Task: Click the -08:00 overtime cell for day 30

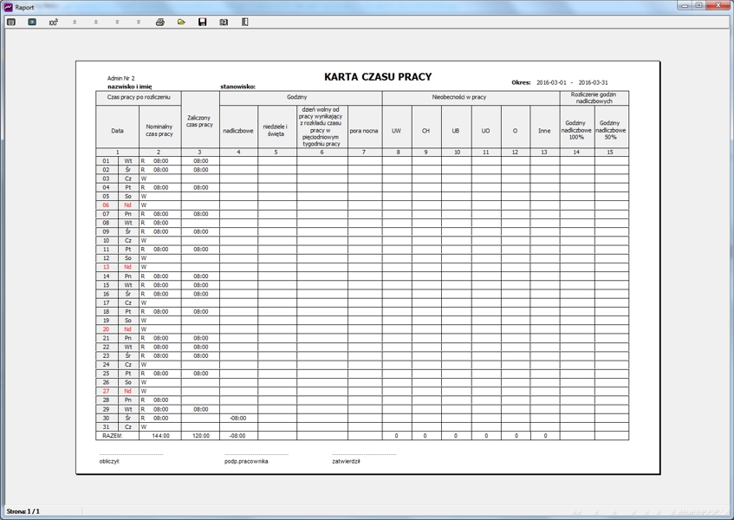Action: 237,418
